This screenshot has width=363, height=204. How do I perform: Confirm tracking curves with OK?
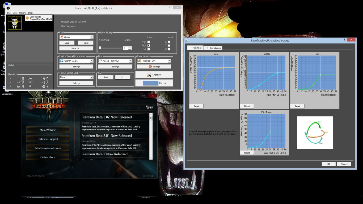tap(329, 164)
